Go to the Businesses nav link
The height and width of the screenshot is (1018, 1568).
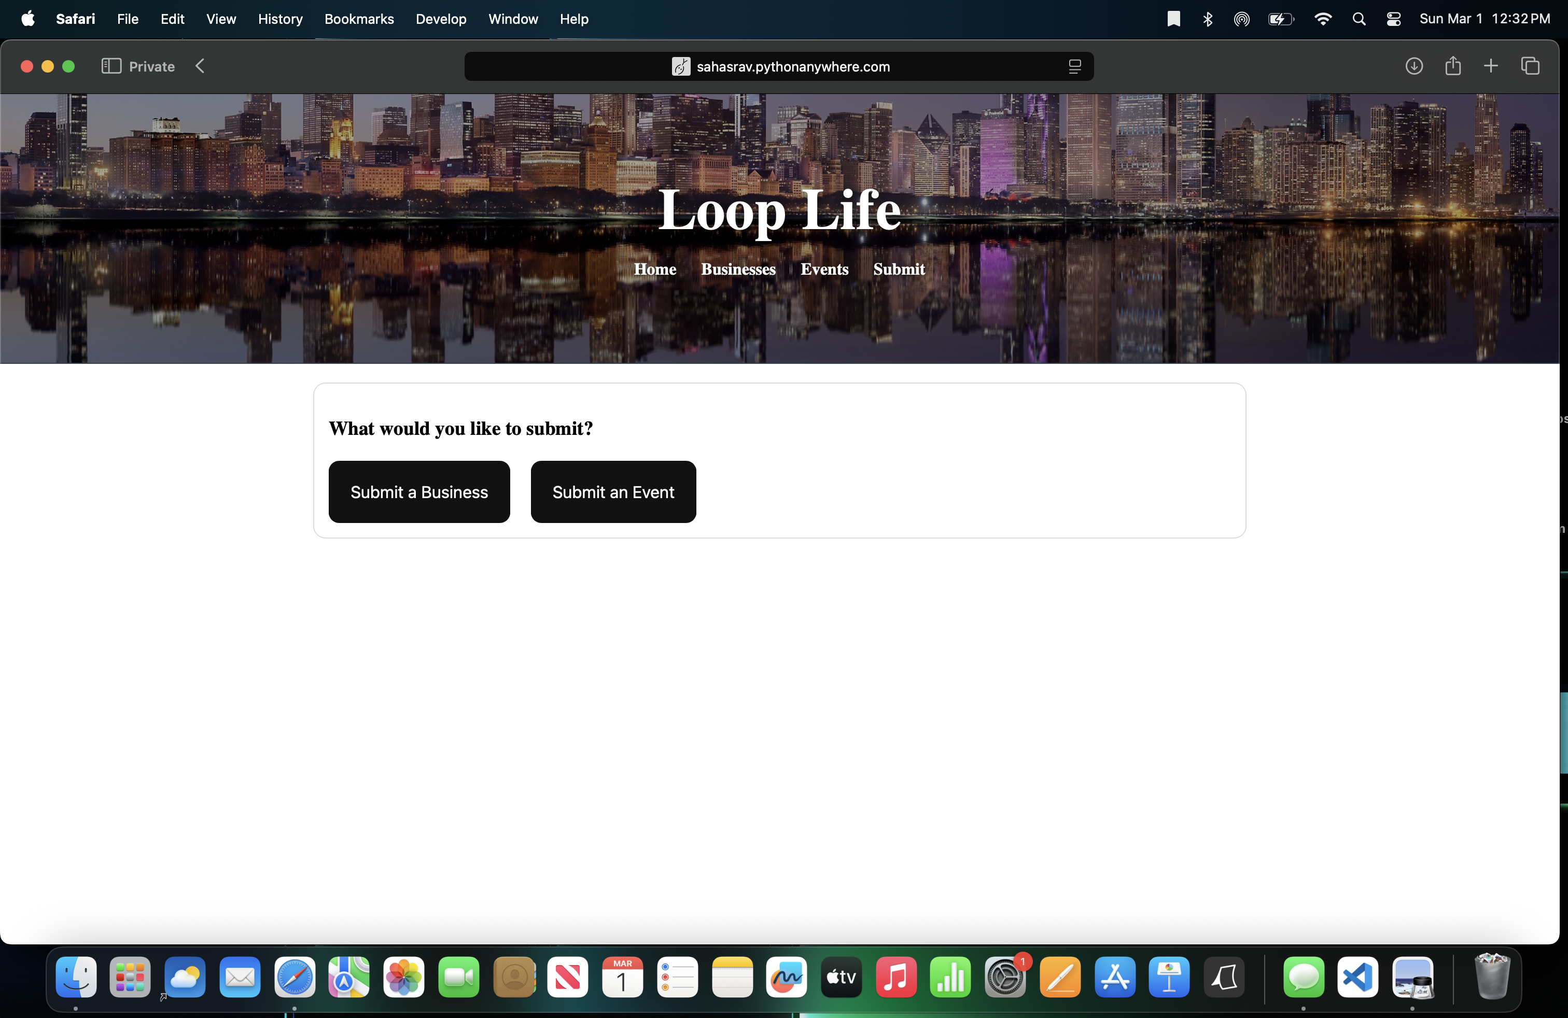click(x=738, y=270)
